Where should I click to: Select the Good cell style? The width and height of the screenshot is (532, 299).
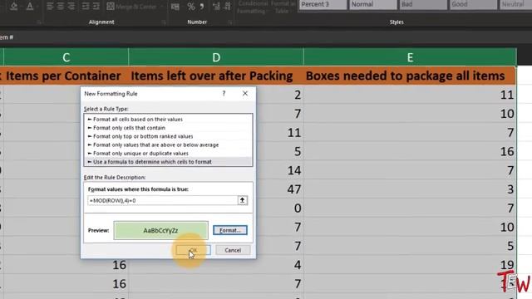tap(473, 4)
